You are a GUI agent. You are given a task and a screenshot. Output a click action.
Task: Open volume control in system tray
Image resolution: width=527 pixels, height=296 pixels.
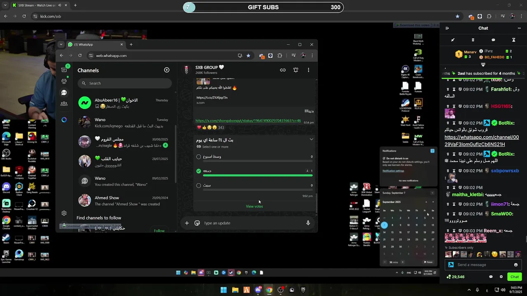(503, 290)
